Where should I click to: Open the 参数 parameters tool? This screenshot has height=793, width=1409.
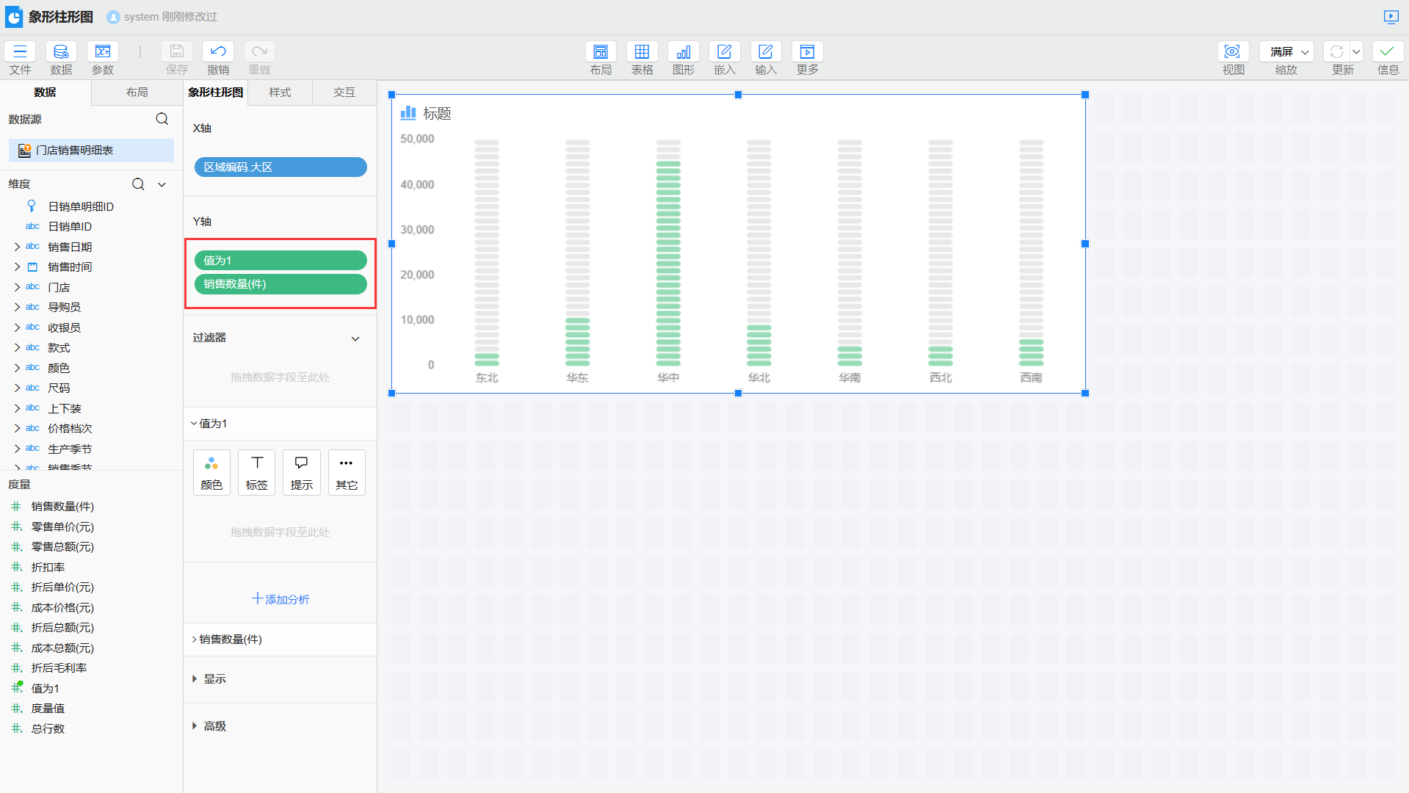(103, 51)
